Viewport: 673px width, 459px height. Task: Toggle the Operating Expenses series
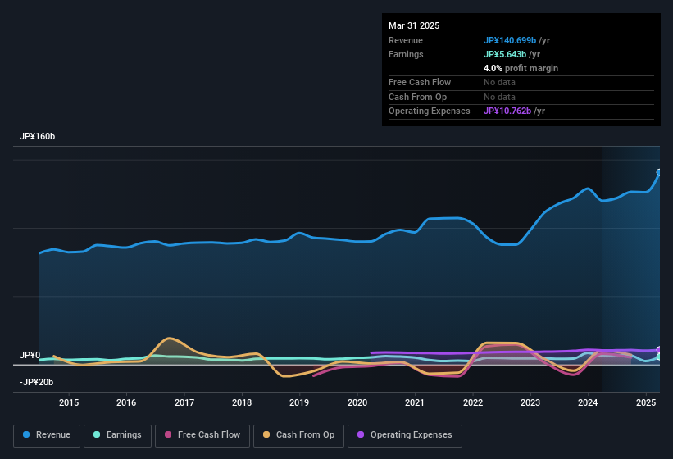click(405, 435)
